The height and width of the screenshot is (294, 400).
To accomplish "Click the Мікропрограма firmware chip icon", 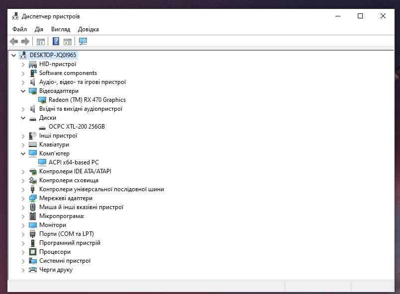I will coord(33,216).
